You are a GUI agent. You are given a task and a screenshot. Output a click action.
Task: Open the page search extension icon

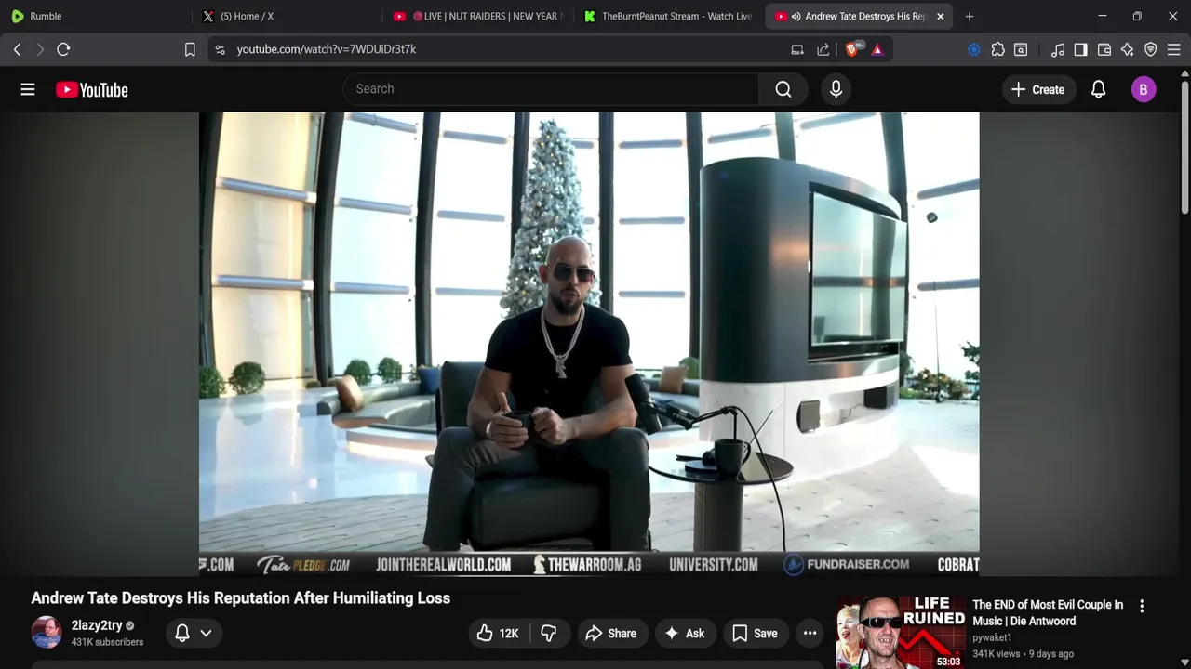tap(1021, 49)
